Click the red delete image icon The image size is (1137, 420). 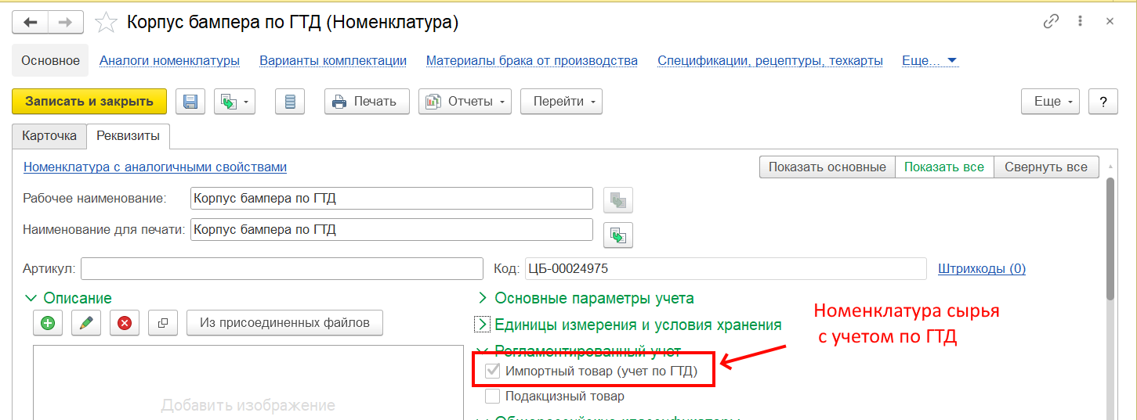tap(125, 323)
